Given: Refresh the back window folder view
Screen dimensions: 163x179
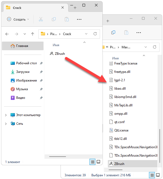Looking at the screenshot, I should point(155,47).
